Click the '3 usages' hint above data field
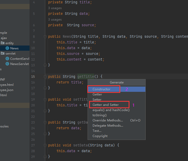188x161 pixels. 55,8
